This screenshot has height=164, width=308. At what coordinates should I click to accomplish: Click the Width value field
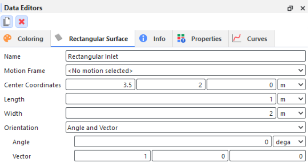[171, 113]
